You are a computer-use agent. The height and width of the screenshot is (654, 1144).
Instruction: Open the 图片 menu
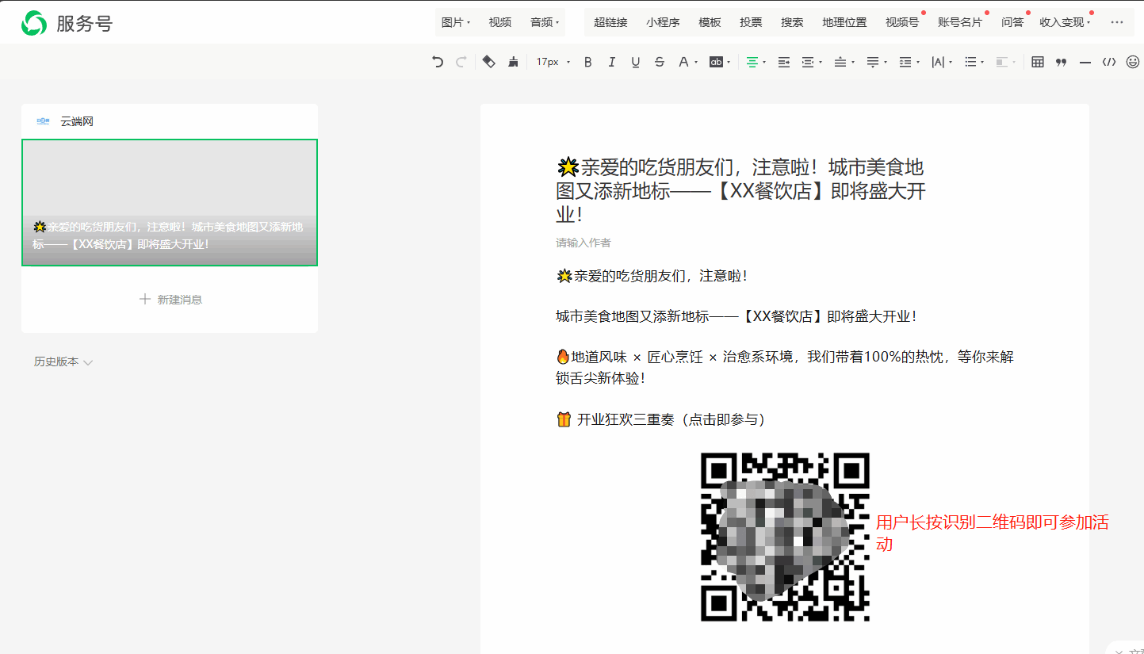[456, 22]
